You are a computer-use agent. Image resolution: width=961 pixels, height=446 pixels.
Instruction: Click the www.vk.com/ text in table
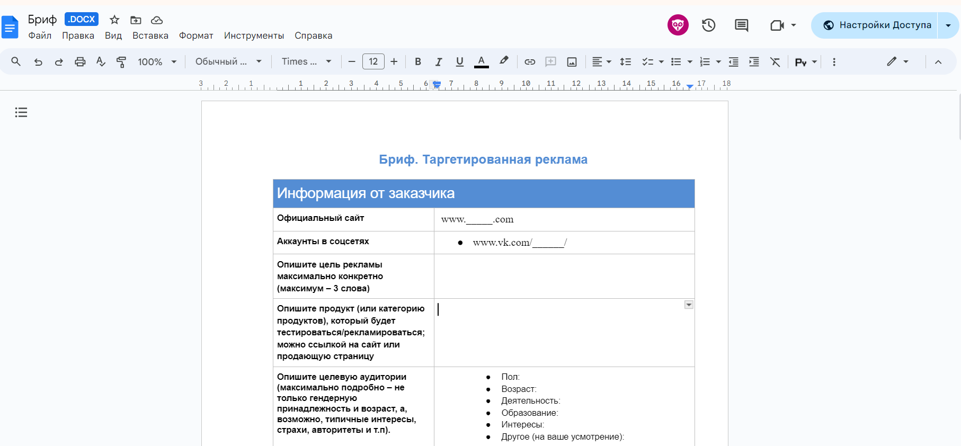[520, 243]
